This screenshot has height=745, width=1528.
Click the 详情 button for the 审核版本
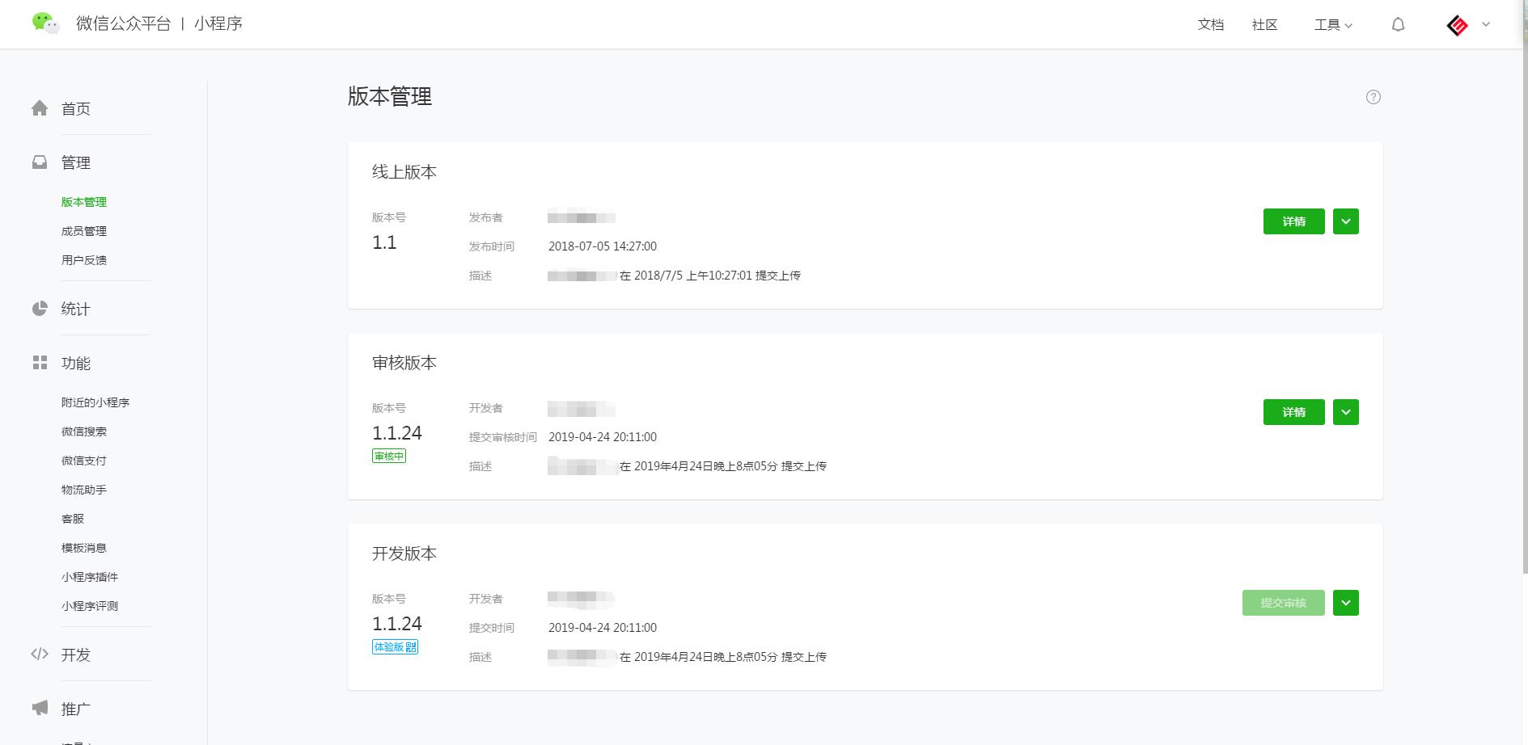pyautogui.click(x=1293, y=411)
